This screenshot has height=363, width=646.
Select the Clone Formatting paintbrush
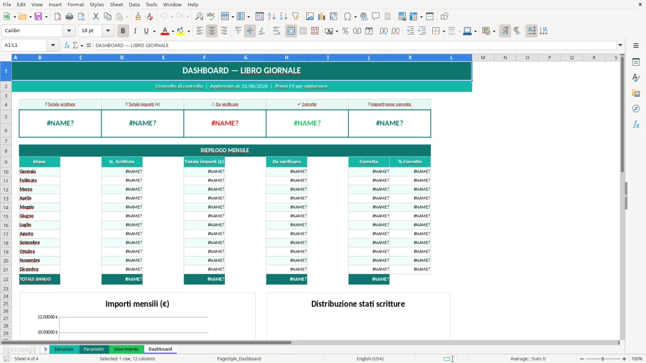(x=138, y=17)
